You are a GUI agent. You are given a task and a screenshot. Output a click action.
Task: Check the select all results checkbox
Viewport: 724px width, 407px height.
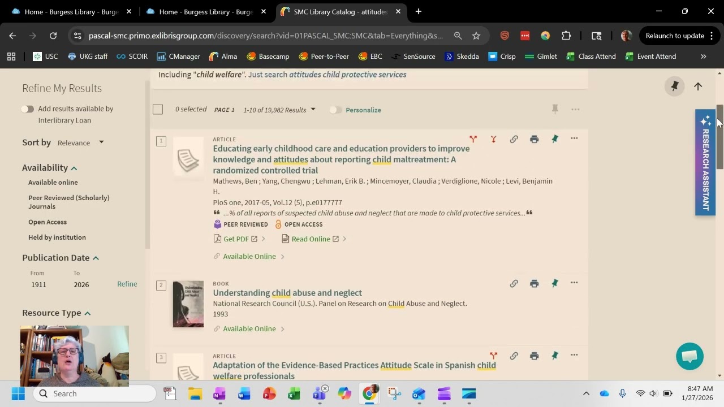point(158,109)
